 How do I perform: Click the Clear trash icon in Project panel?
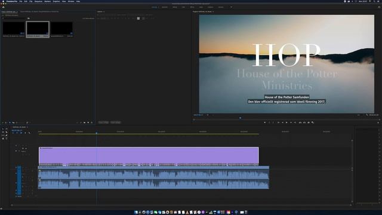pos(92,122)
